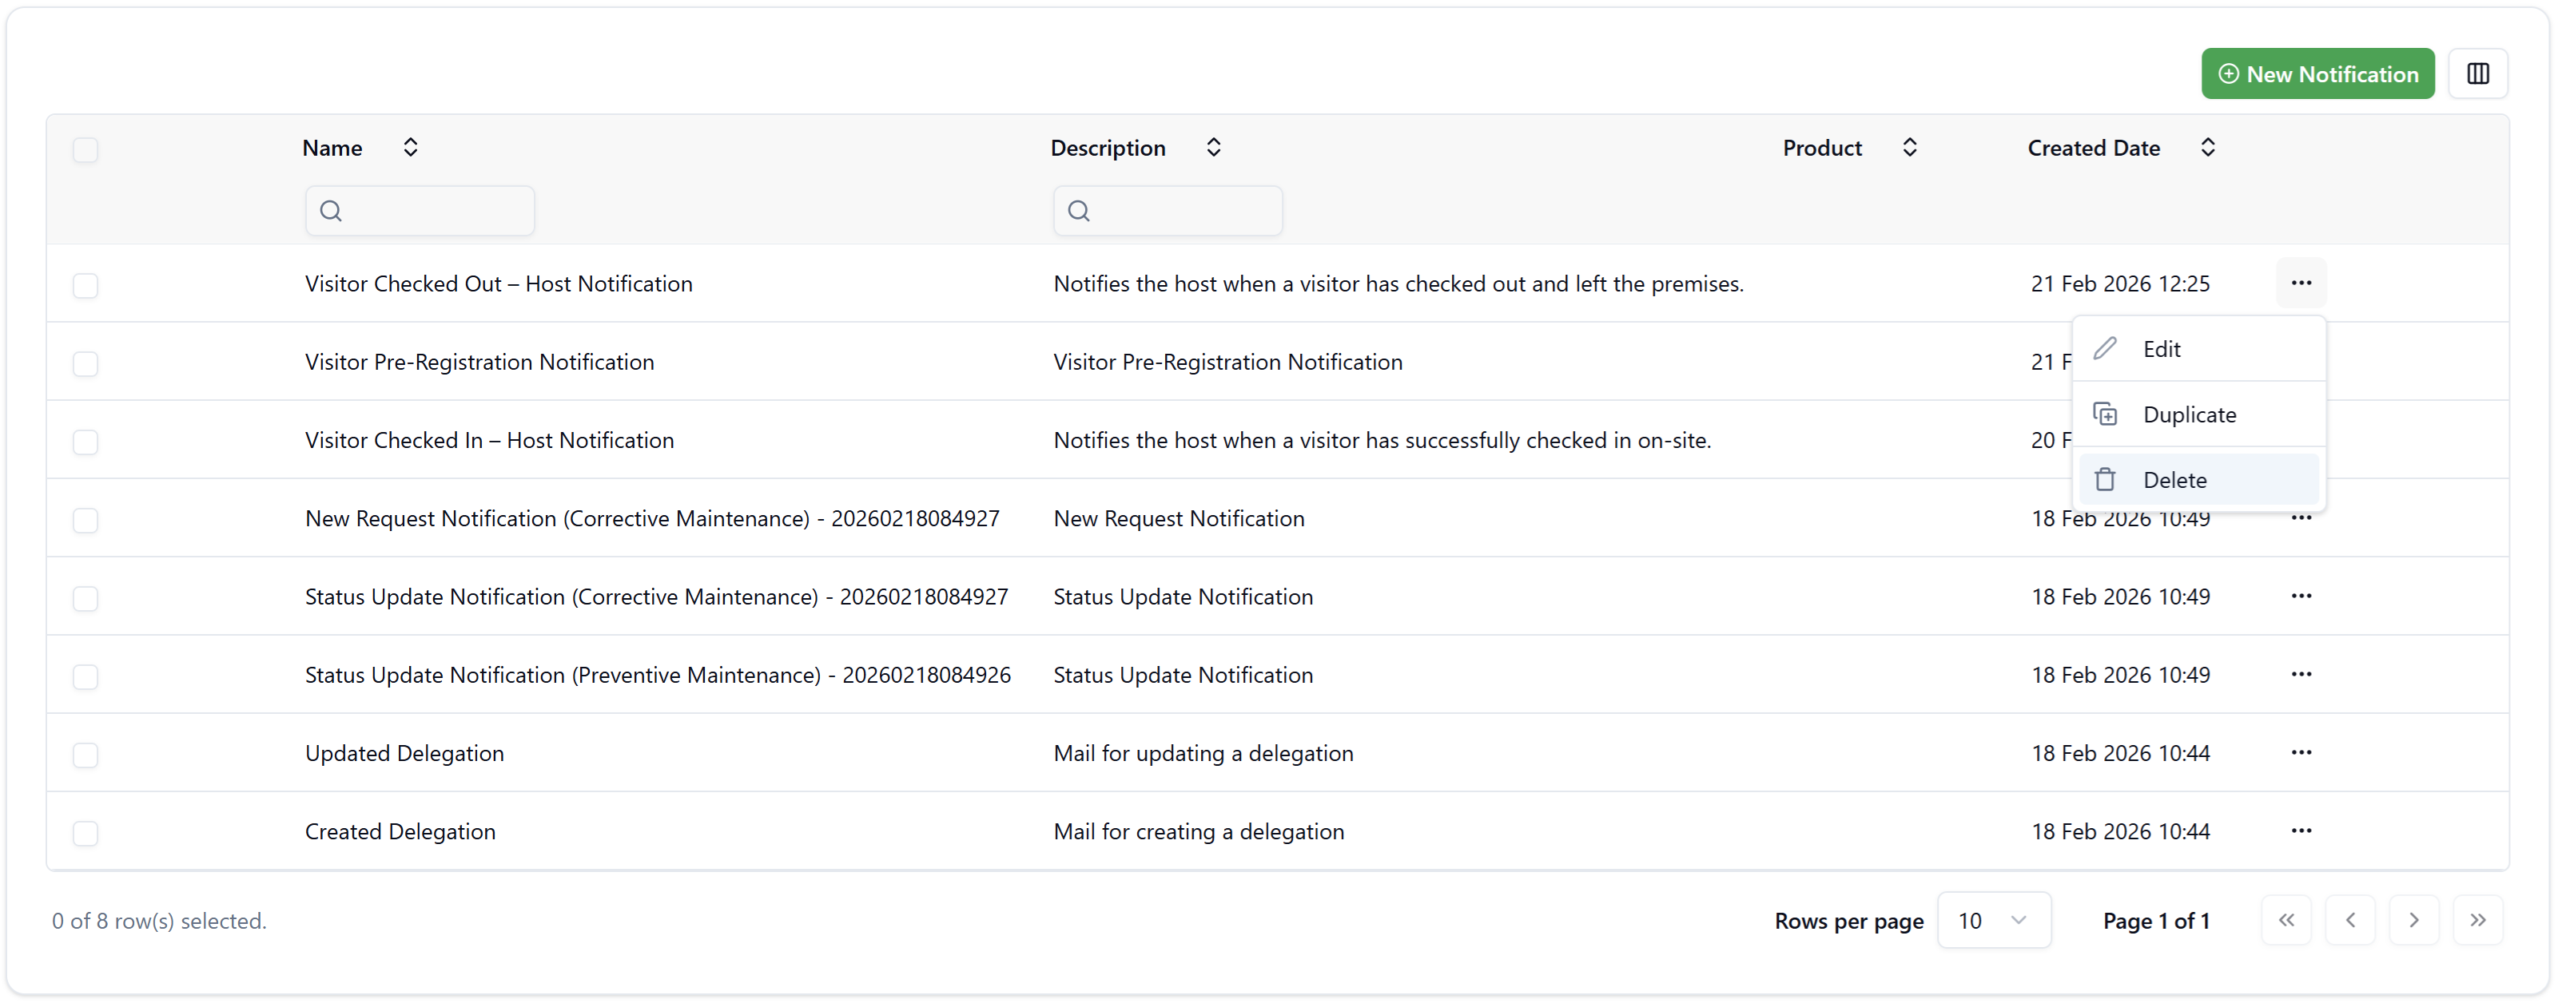
Task: Click Product column header label
Action: click(x=1822, y=148)
